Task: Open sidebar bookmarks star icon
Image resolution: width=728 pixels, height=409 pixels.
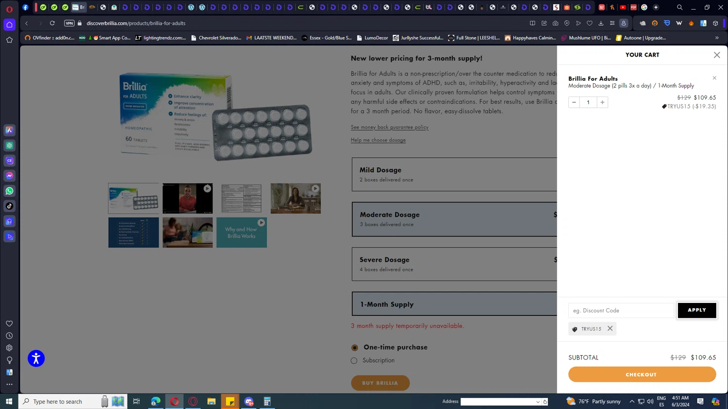Action: [9, 40]
